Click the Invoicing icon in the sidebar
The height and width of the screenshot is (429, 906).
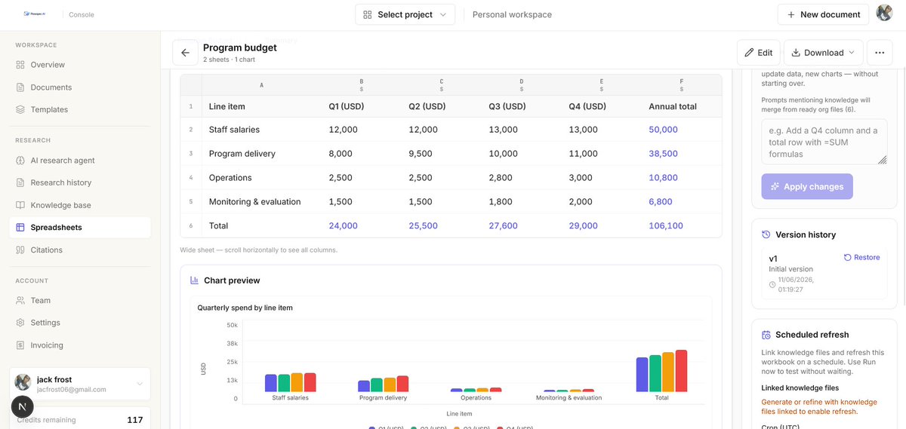(20, 345)
